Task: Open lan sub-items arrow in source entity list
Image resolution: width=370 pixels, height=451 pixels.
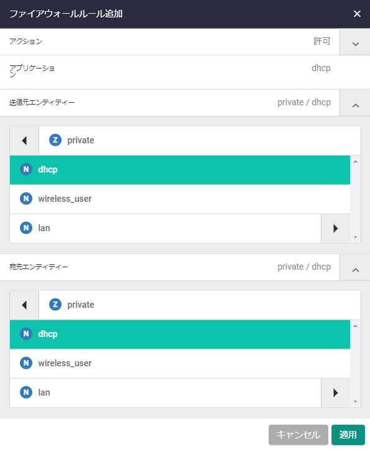Action: coord(335,229)
